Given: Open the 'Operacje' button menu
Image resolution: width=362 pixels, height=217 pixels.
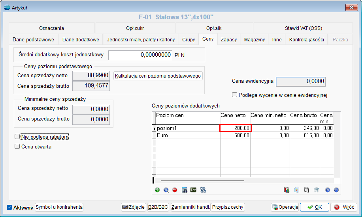Looking at the screenshot, I should (285, 207).
